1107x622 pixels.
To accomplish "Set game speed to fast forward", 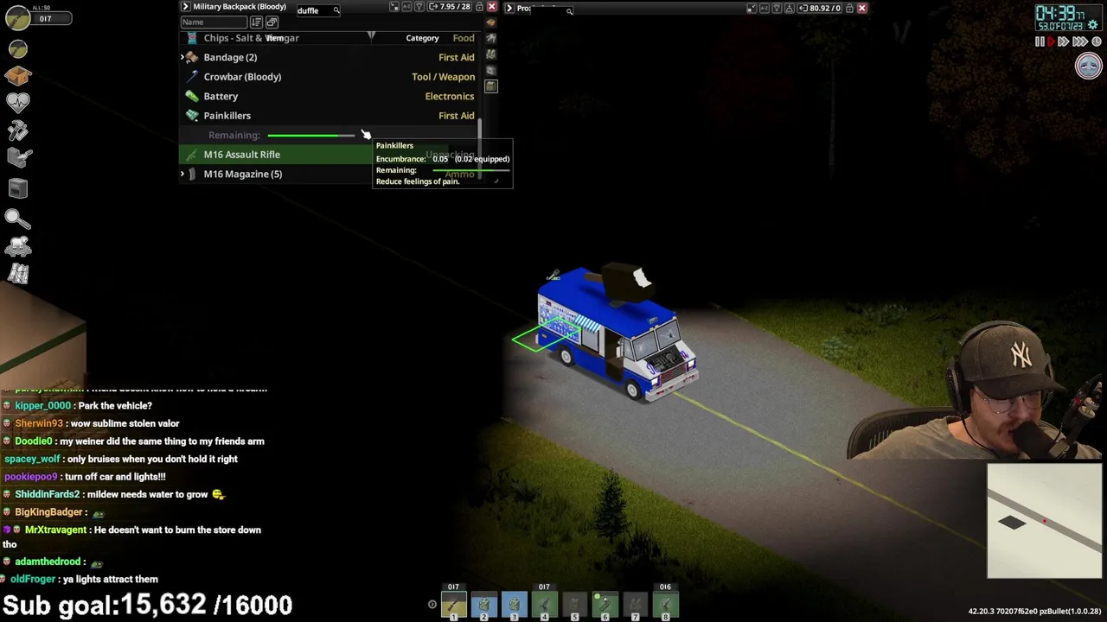I will click(x=1065, y=41).
